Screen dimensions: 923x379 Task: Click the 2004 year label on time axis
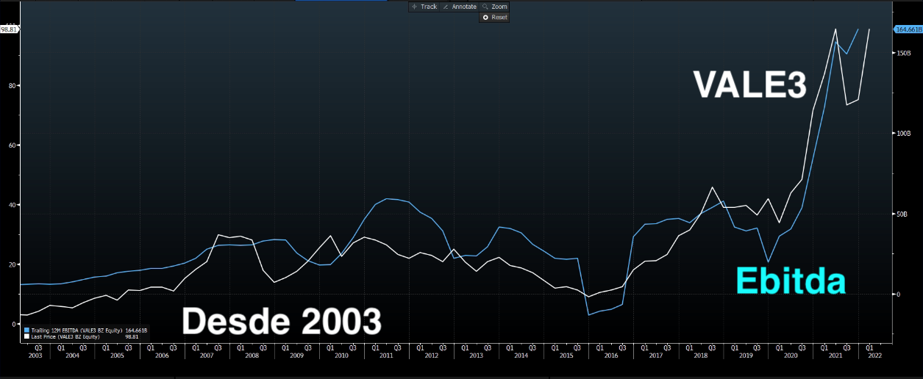tap(72, 355)
